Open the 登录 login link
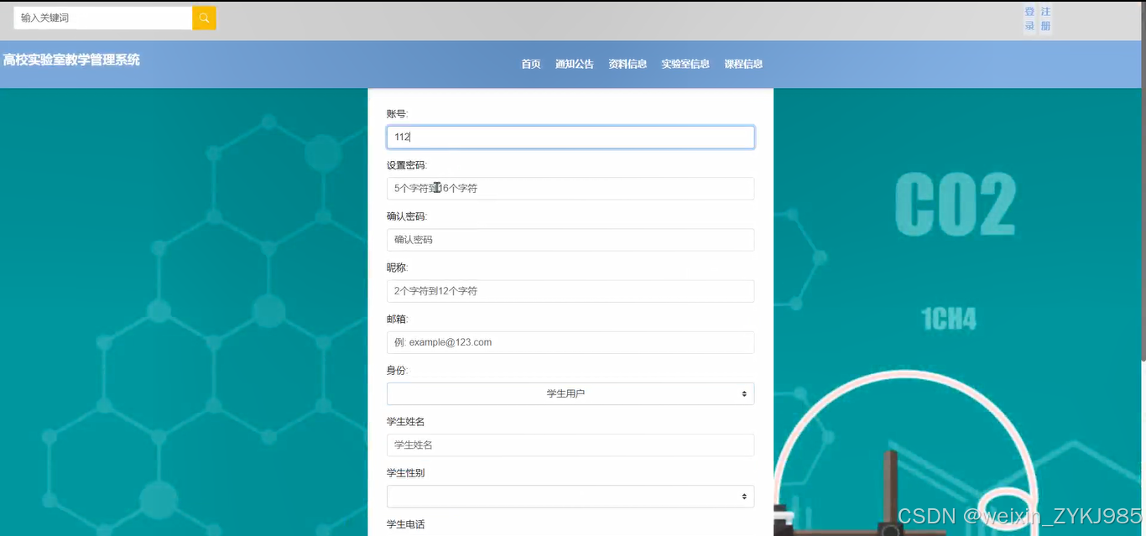Viewport: 1146px width, 536px height. coord(1029,18)
